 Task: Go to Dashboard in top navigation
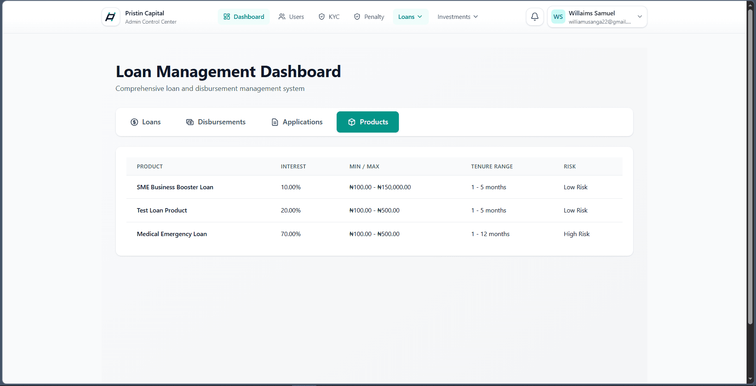coord(244,17)
